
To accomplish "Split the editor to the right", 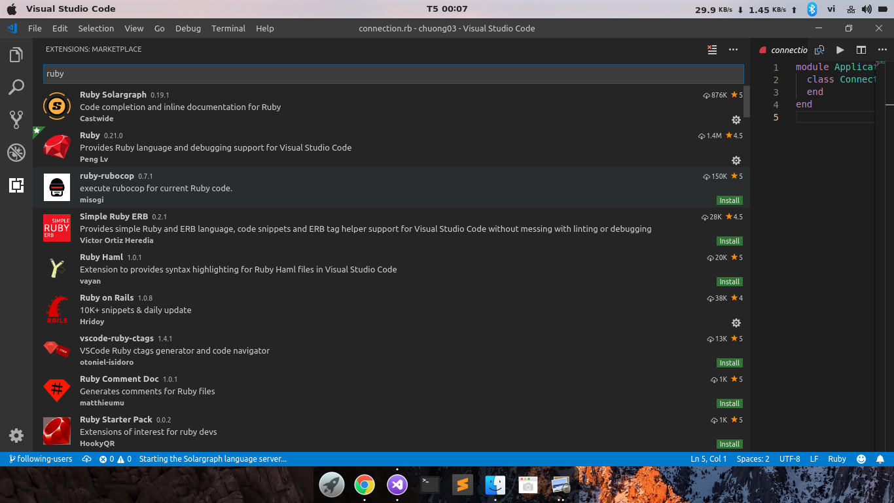I will [x=861, y=50].
